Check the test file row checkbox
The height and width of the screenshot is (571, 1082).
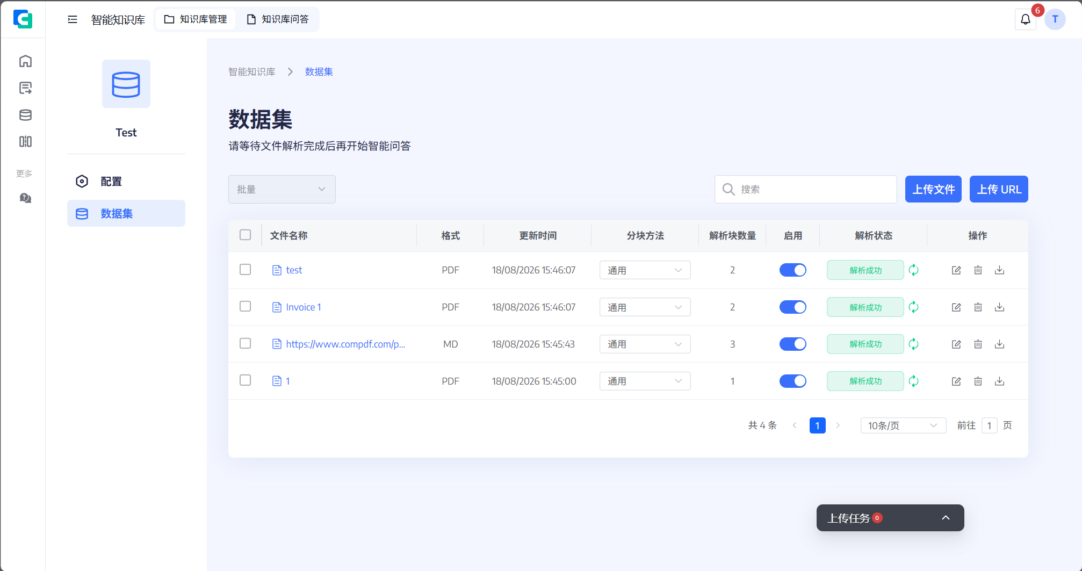click(246, 269)
